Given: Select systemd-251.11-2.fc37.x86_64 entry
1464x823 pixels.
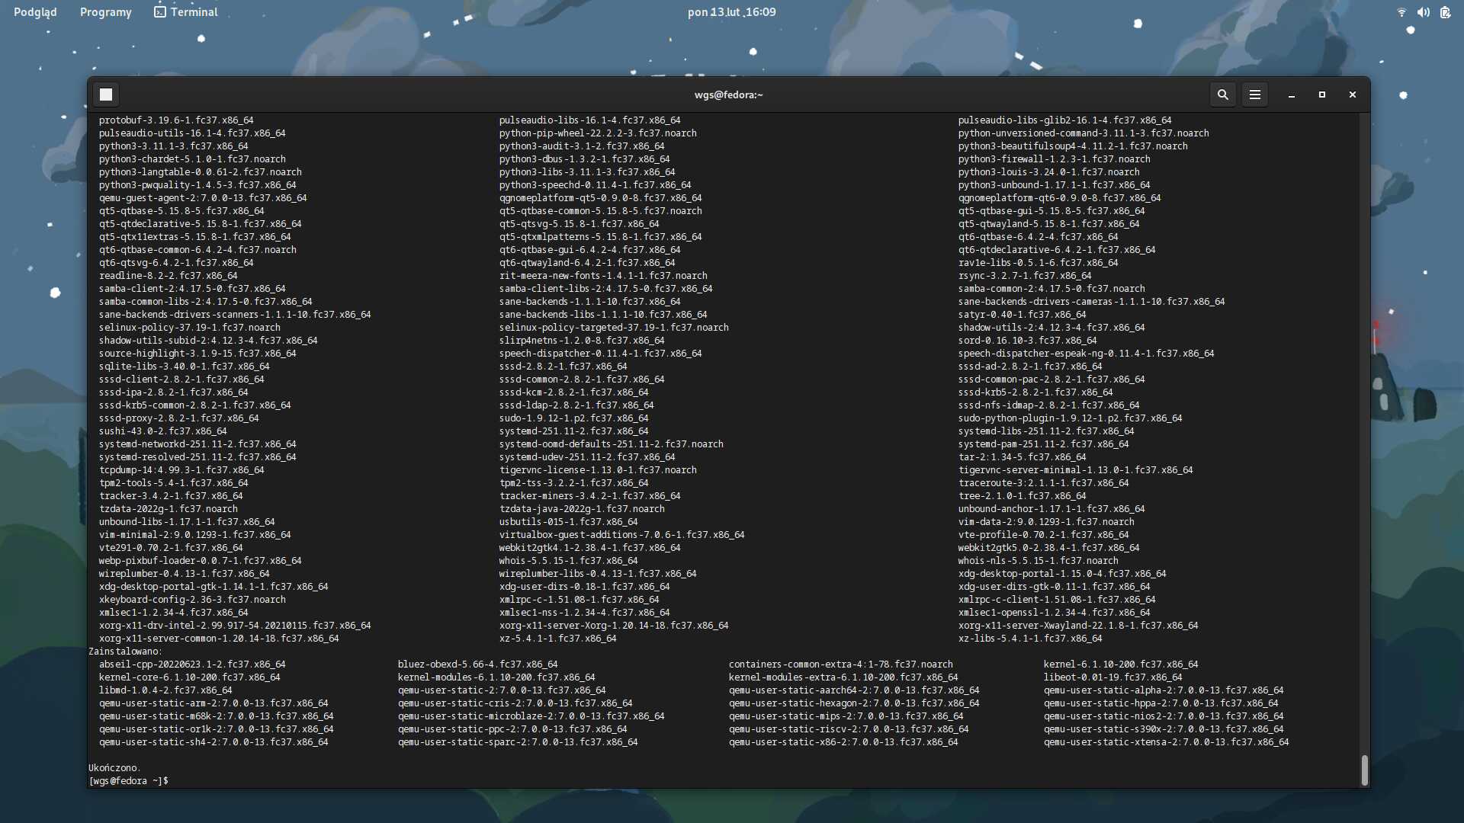Looking at the screenshot, I should 574,431.
